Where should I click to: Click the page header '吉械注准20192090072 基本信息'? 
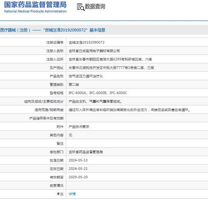[53, 30]
